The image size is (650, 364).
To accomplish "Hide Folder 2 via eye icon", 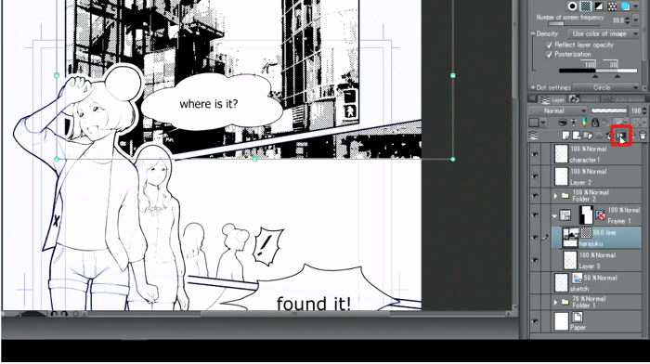I will tap(535, 196).
